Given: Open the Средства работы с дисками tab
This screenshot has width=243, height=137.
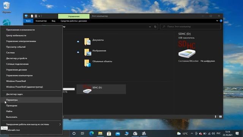Looking at the screenshot, I should click(74, 21).
